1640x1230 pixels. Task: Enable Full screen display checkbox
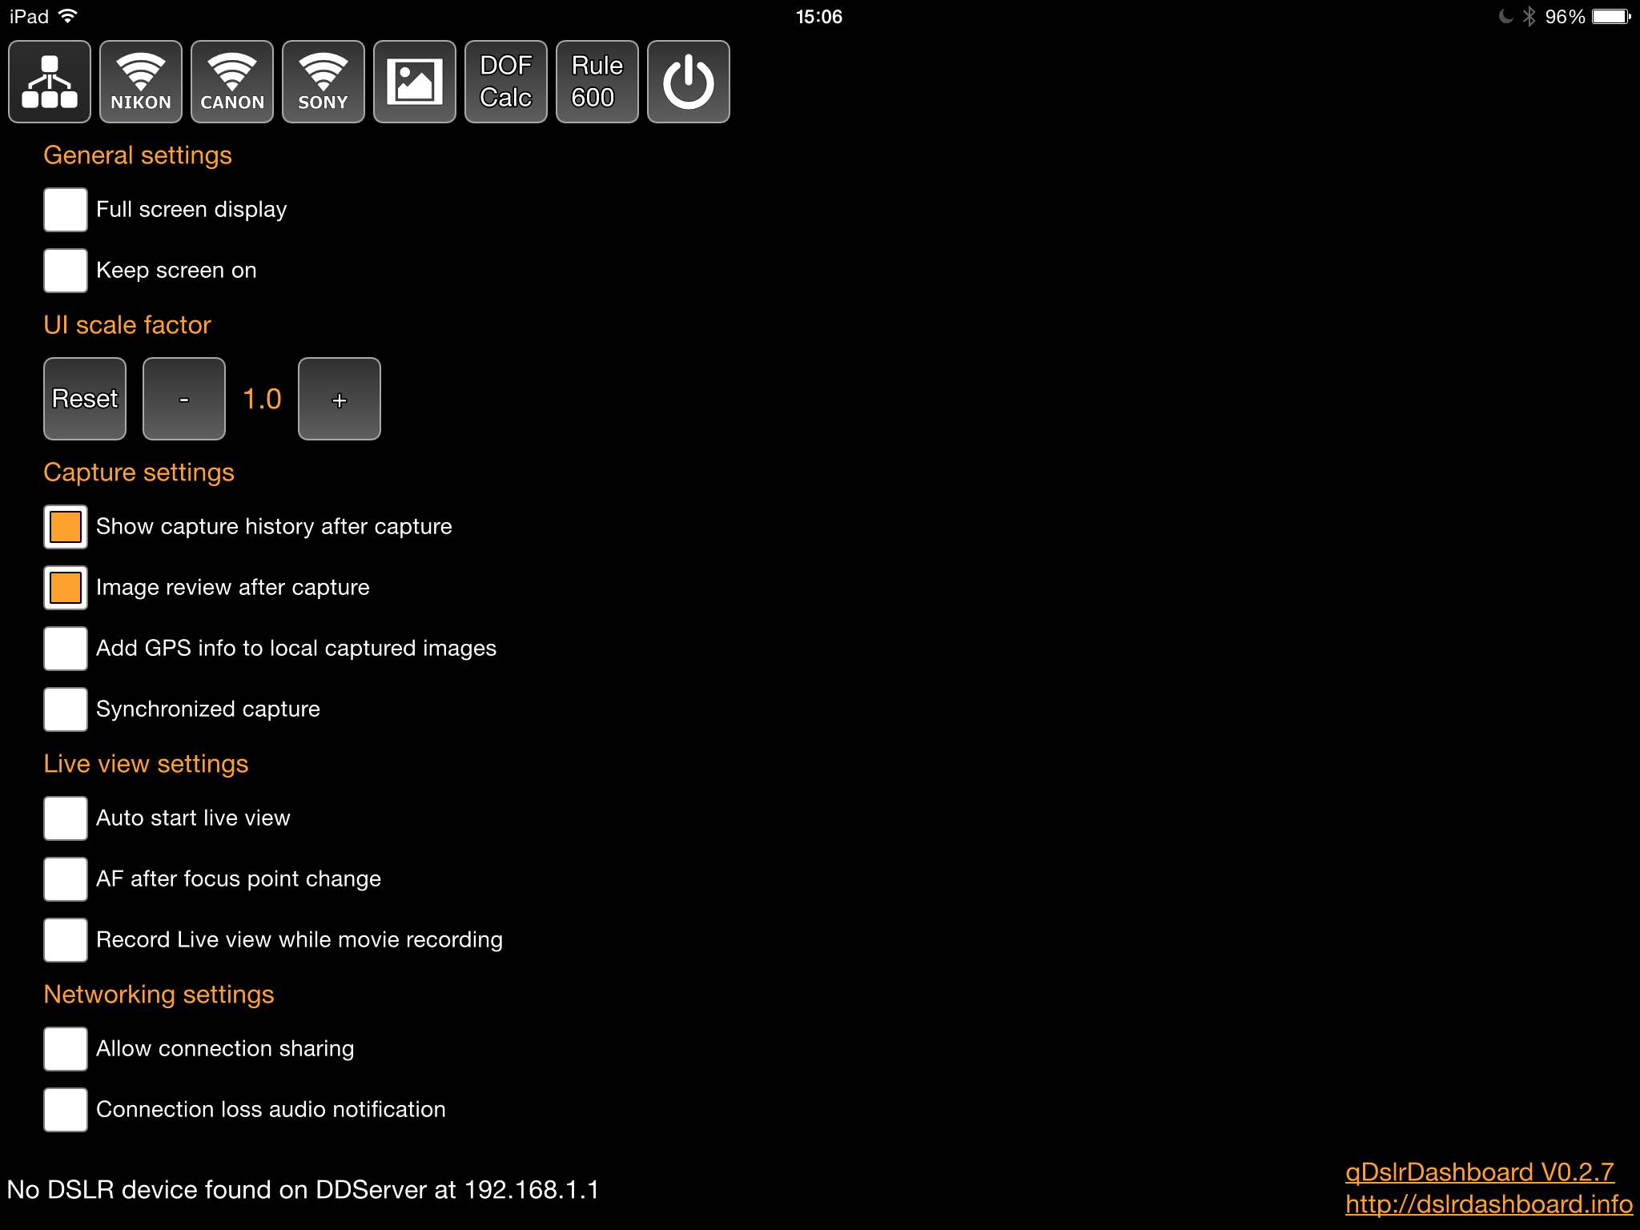point(66,208)
